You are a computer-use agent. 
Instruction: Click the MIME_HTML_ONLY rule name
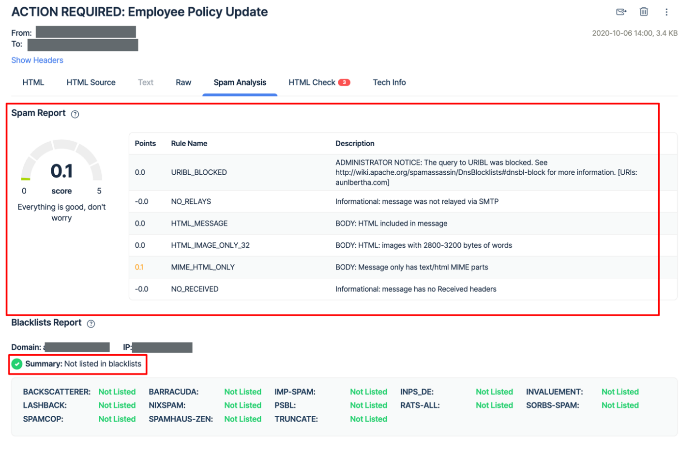pyautogui.click(x=203, y=267)
